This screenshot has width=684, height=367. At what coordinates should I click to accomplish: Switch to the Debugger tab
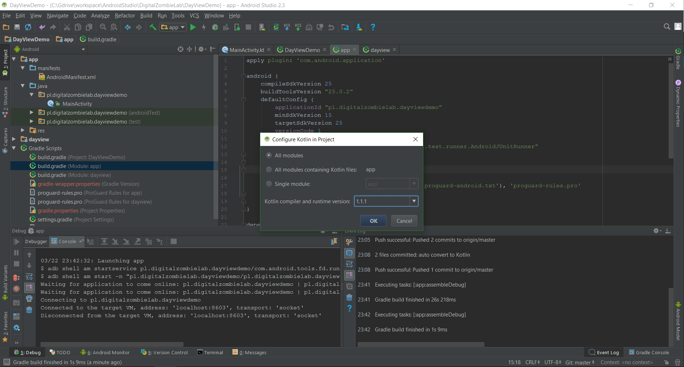36,241
